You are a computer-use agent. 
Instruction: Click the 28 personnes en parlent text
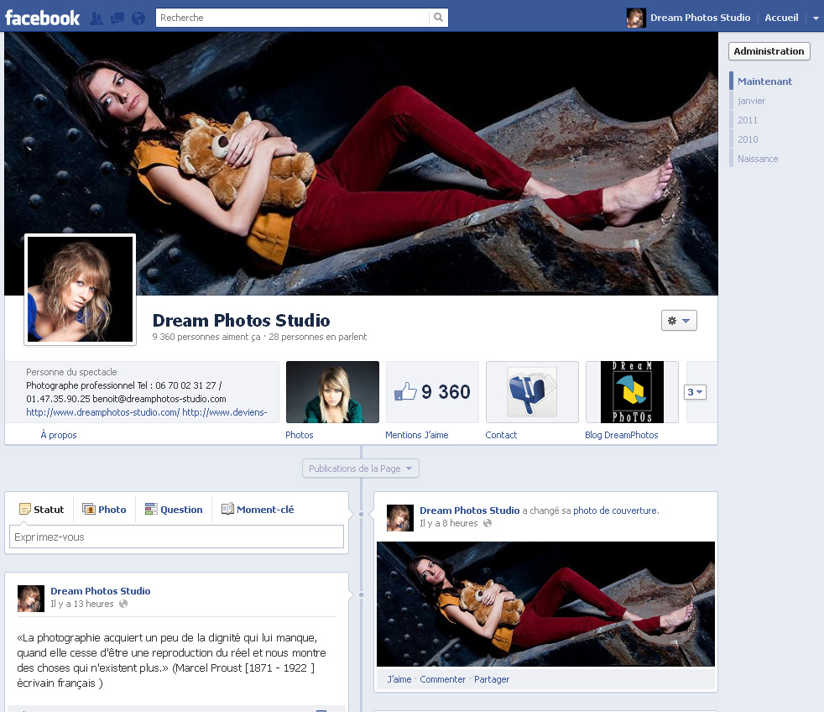(x=318, y=337)
